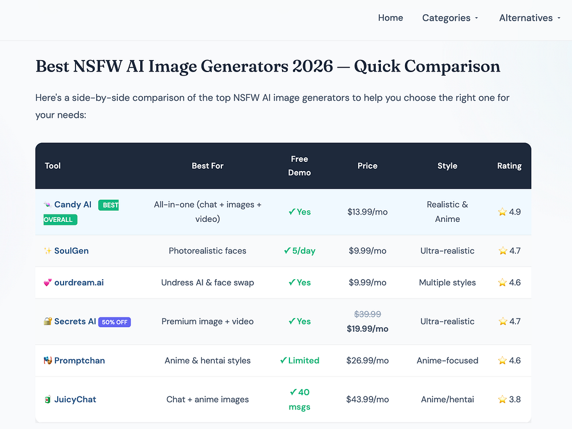The height and width of the screenshot is (429, 572).
Task: Open the SoulGen tool link
Action: coord(71,251)
